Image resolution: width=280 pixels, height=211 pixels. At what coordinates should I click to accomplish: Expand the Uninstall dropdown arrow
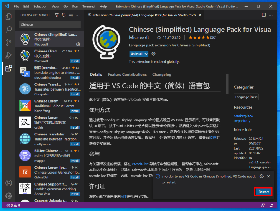coord(146,54)
